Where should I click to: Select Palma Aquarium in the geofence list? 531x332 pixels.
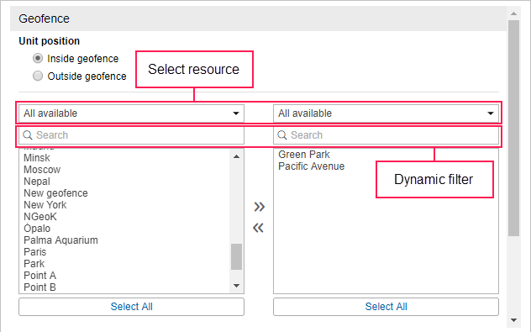tap(61, 240)
